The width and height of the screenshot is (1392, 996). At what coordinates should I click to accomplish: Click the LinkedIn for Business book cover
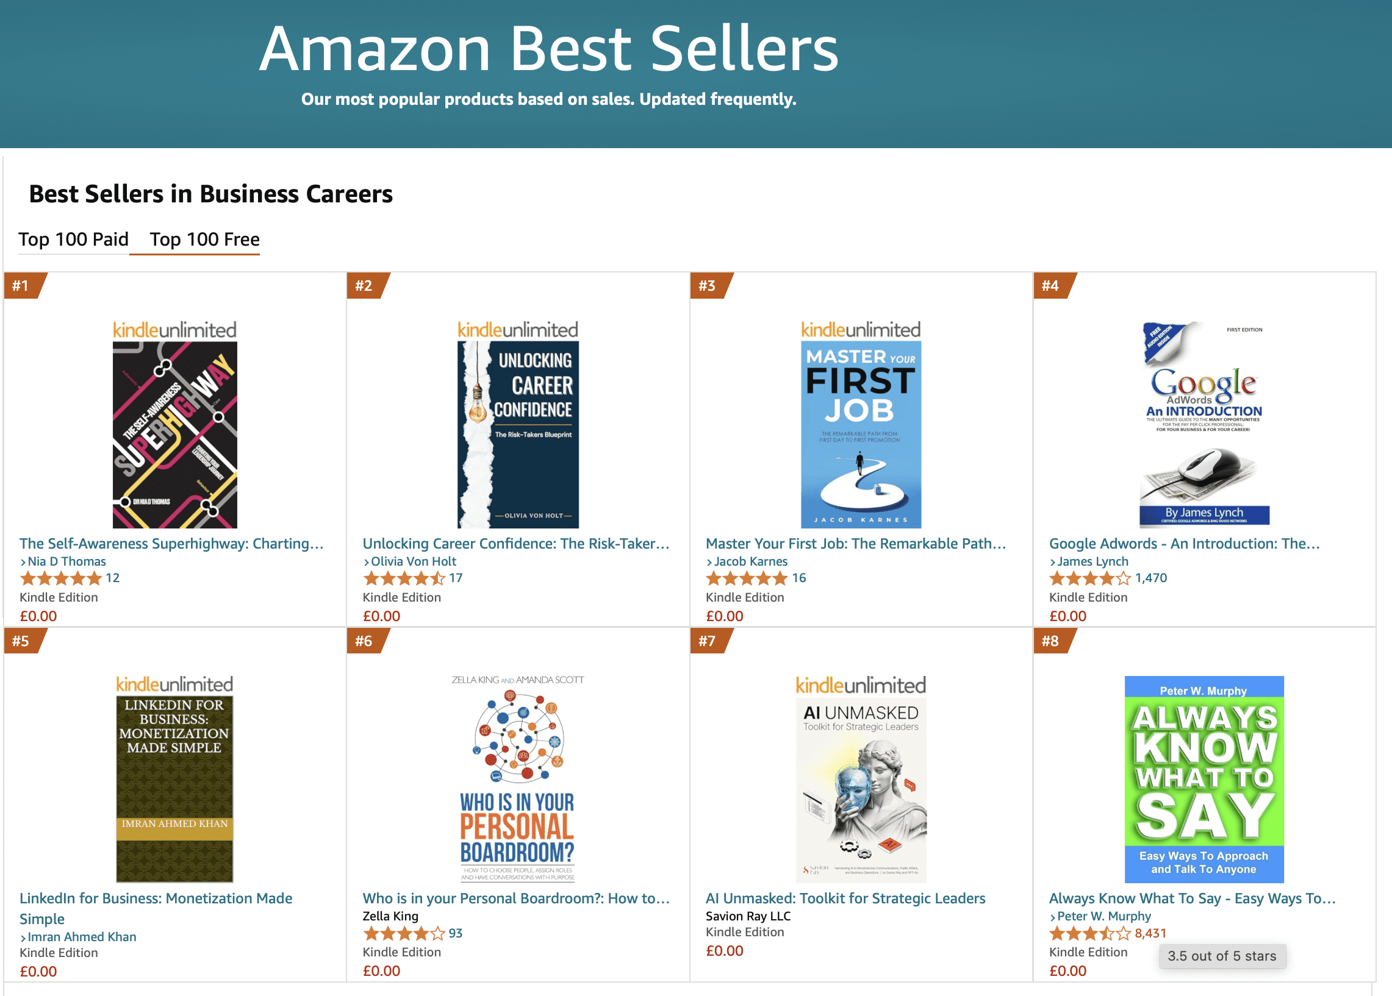click(175, 789)
